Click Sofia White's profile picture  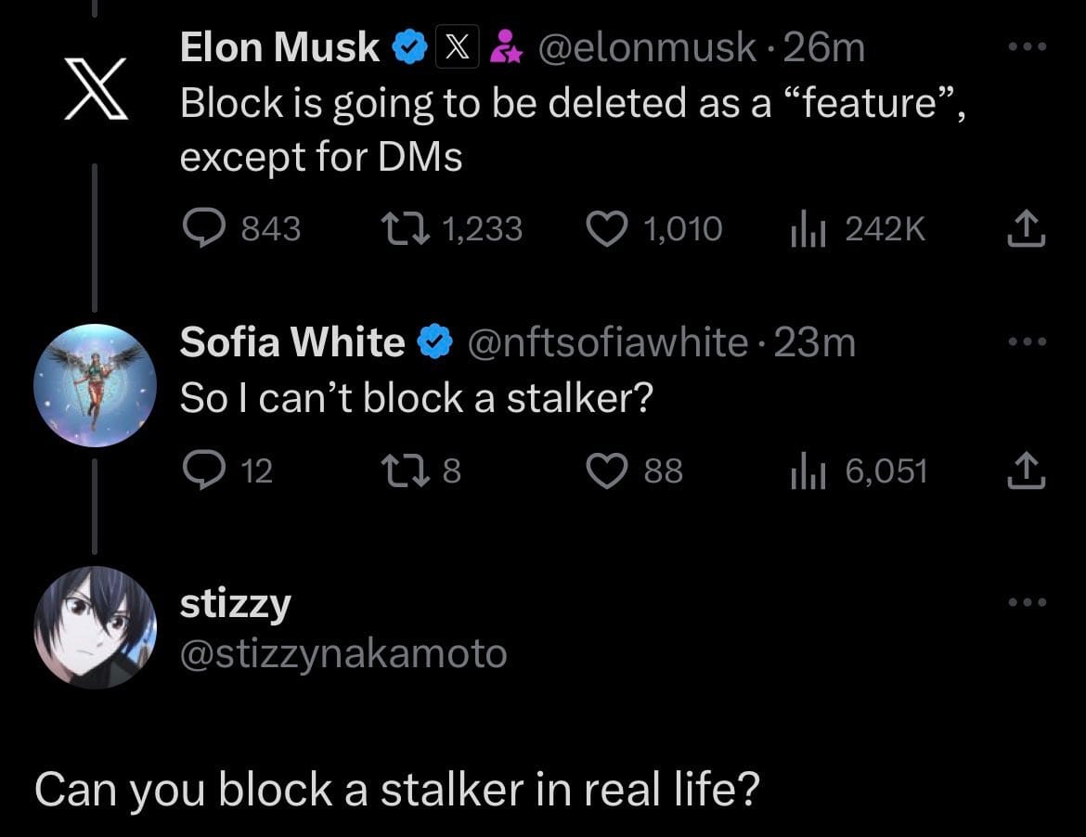pos(94,384)
